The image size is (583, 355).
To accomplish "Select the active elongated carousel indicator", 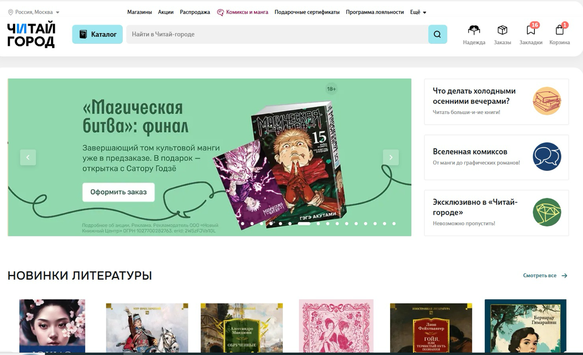I will 304,224.
